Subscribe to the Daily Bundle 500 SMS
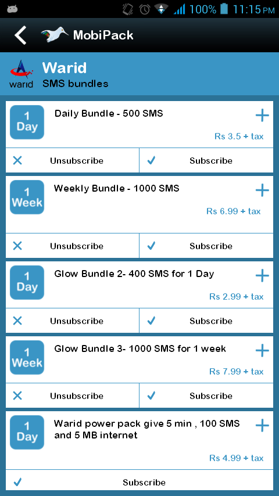279x496 pixels. coord(206,160)
